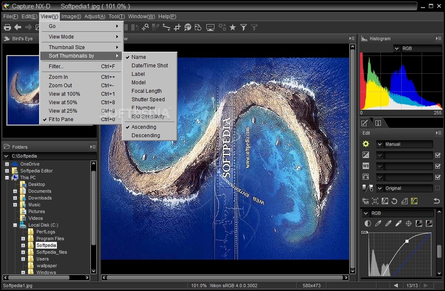Toggle Fit to Pane view option

pyautogui.click(x=81, y=119)
